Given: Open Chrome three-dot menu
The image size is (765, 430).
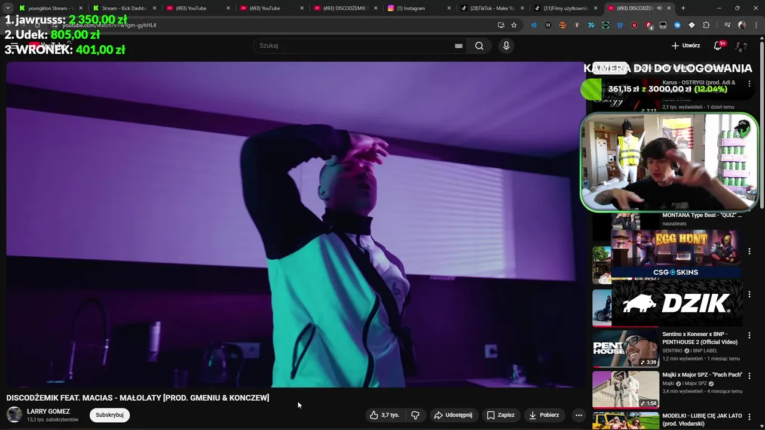Looking at the screenshot, I should pyautogui.click(x=756, y=25).
